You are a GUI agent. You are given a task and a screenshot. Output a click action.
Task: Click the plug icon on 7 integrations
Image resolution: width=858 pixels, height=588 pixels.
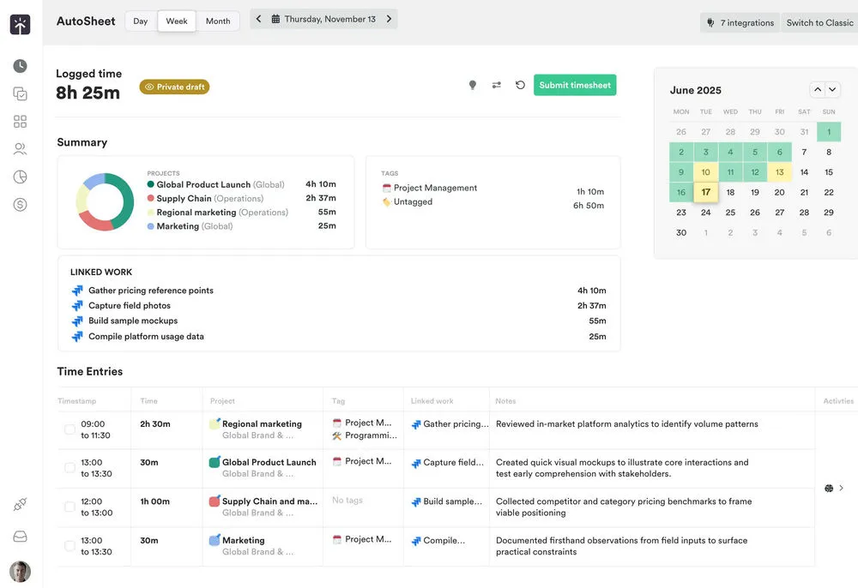[x=710, y=23]
